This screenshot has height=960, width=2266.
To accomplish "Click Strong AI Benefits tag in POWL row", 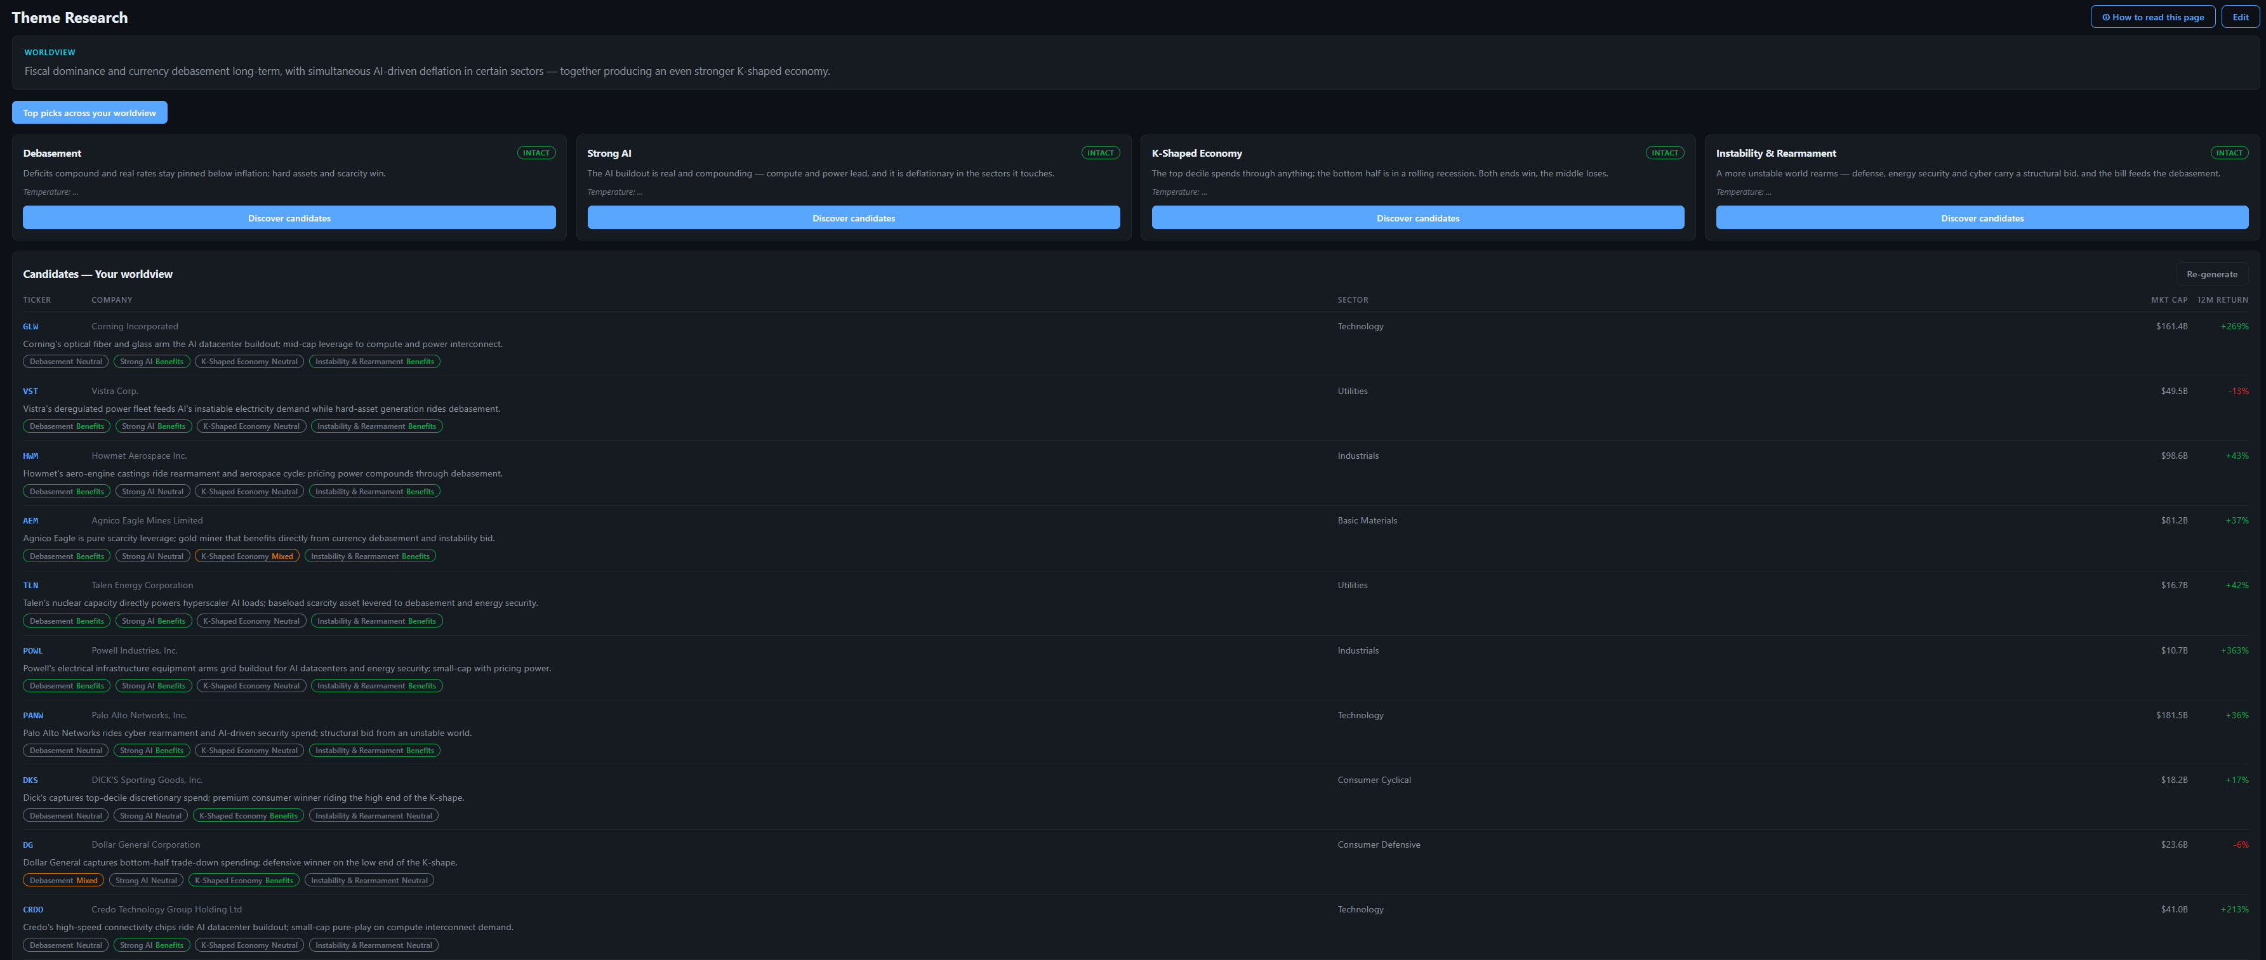I will click(154, 687).
